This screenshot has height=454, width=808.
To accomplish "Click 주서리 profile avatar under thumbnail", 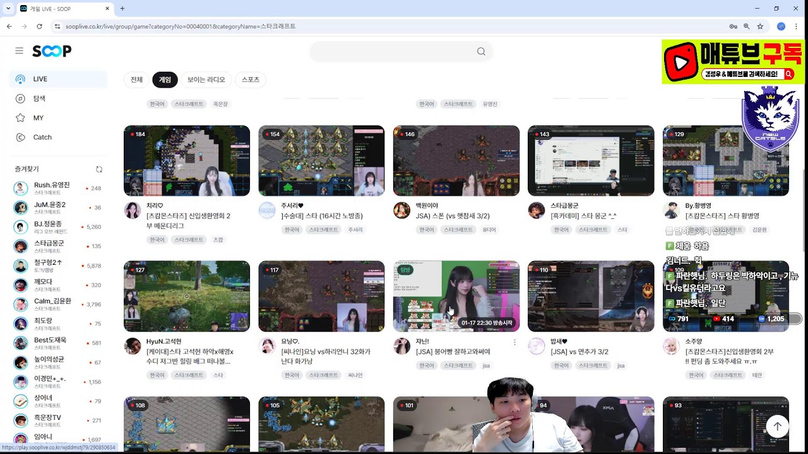I will click(x=267, y=211).
